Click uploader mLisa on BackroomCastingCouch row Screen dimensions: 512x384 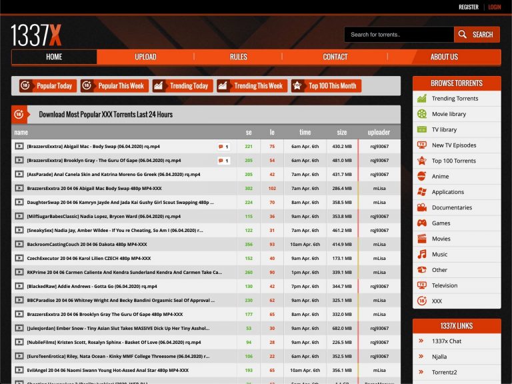[379, 244]
